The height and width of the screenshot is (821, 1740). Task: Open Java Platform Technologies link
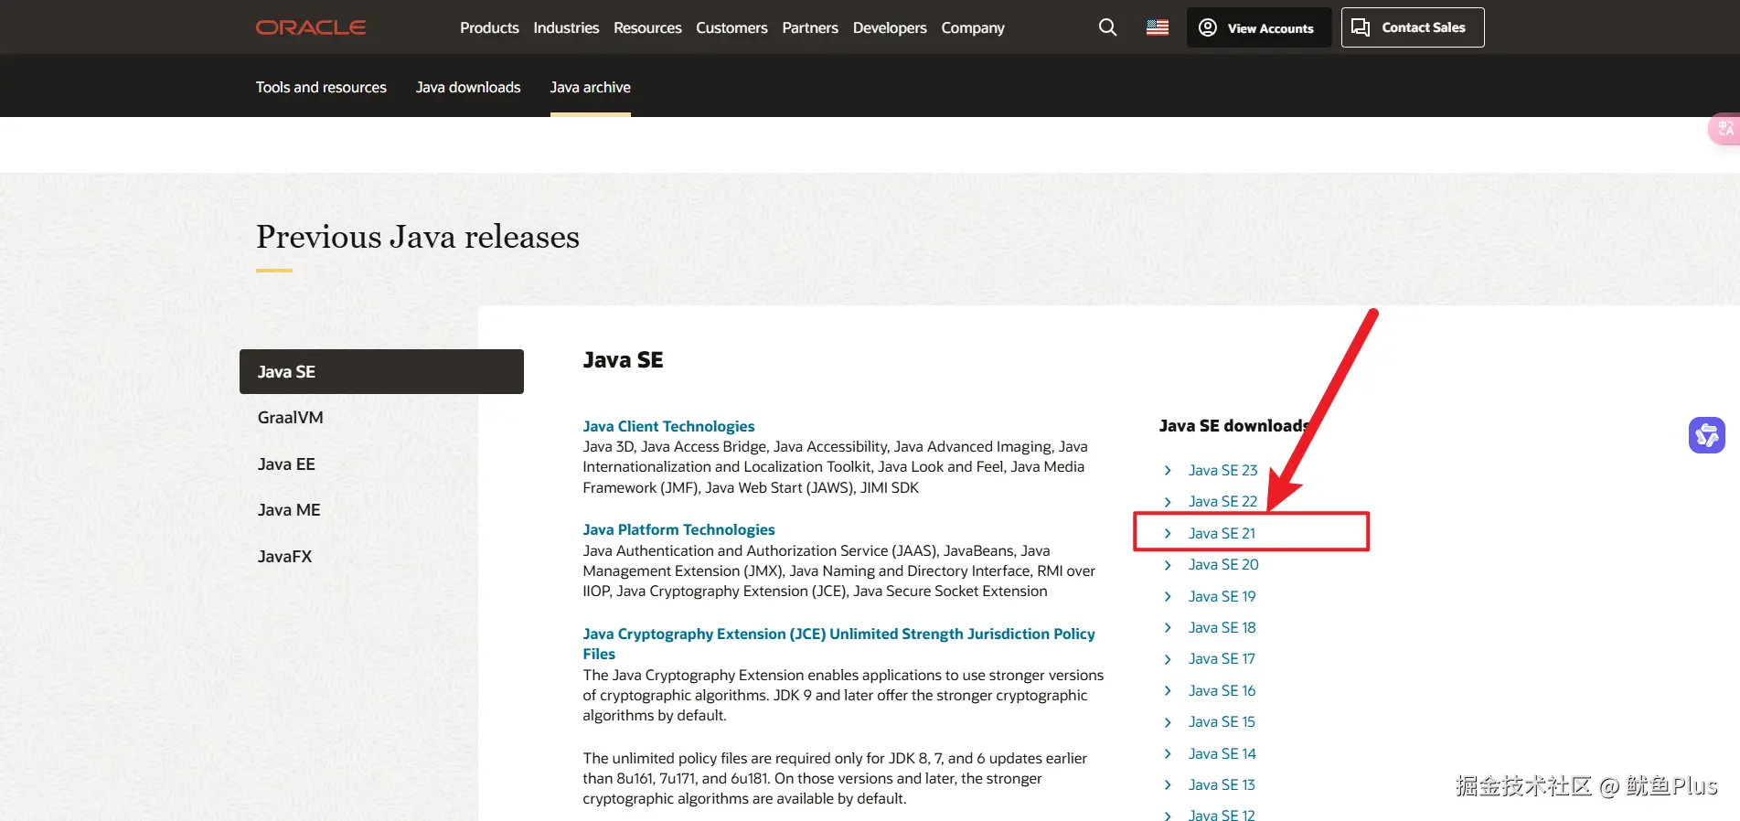(678, 529)
